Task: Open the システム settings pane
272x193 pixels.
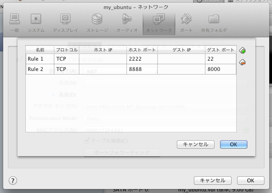Action: point(36,23)
